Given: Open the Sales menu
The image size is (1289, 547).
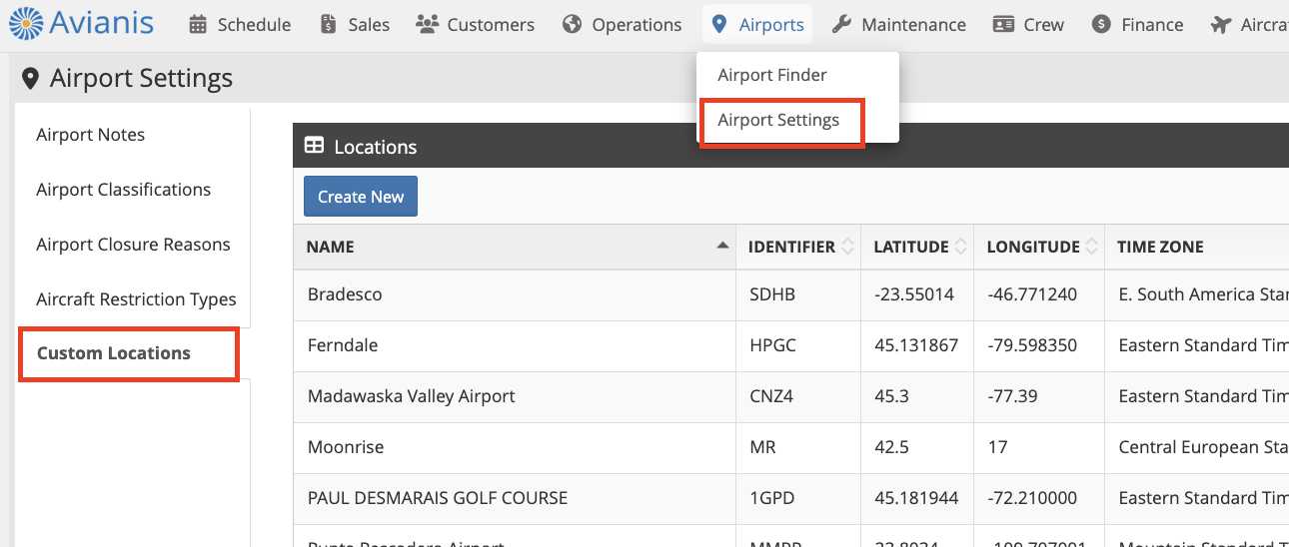Looking at the screenshot, I should pos(355,25).
